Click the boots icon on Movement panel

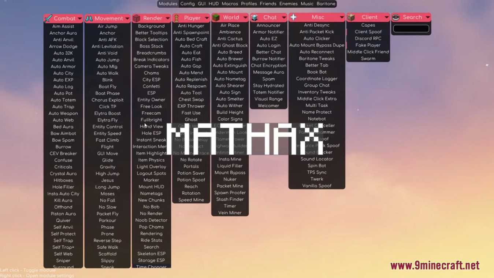[x=89, y=18]
